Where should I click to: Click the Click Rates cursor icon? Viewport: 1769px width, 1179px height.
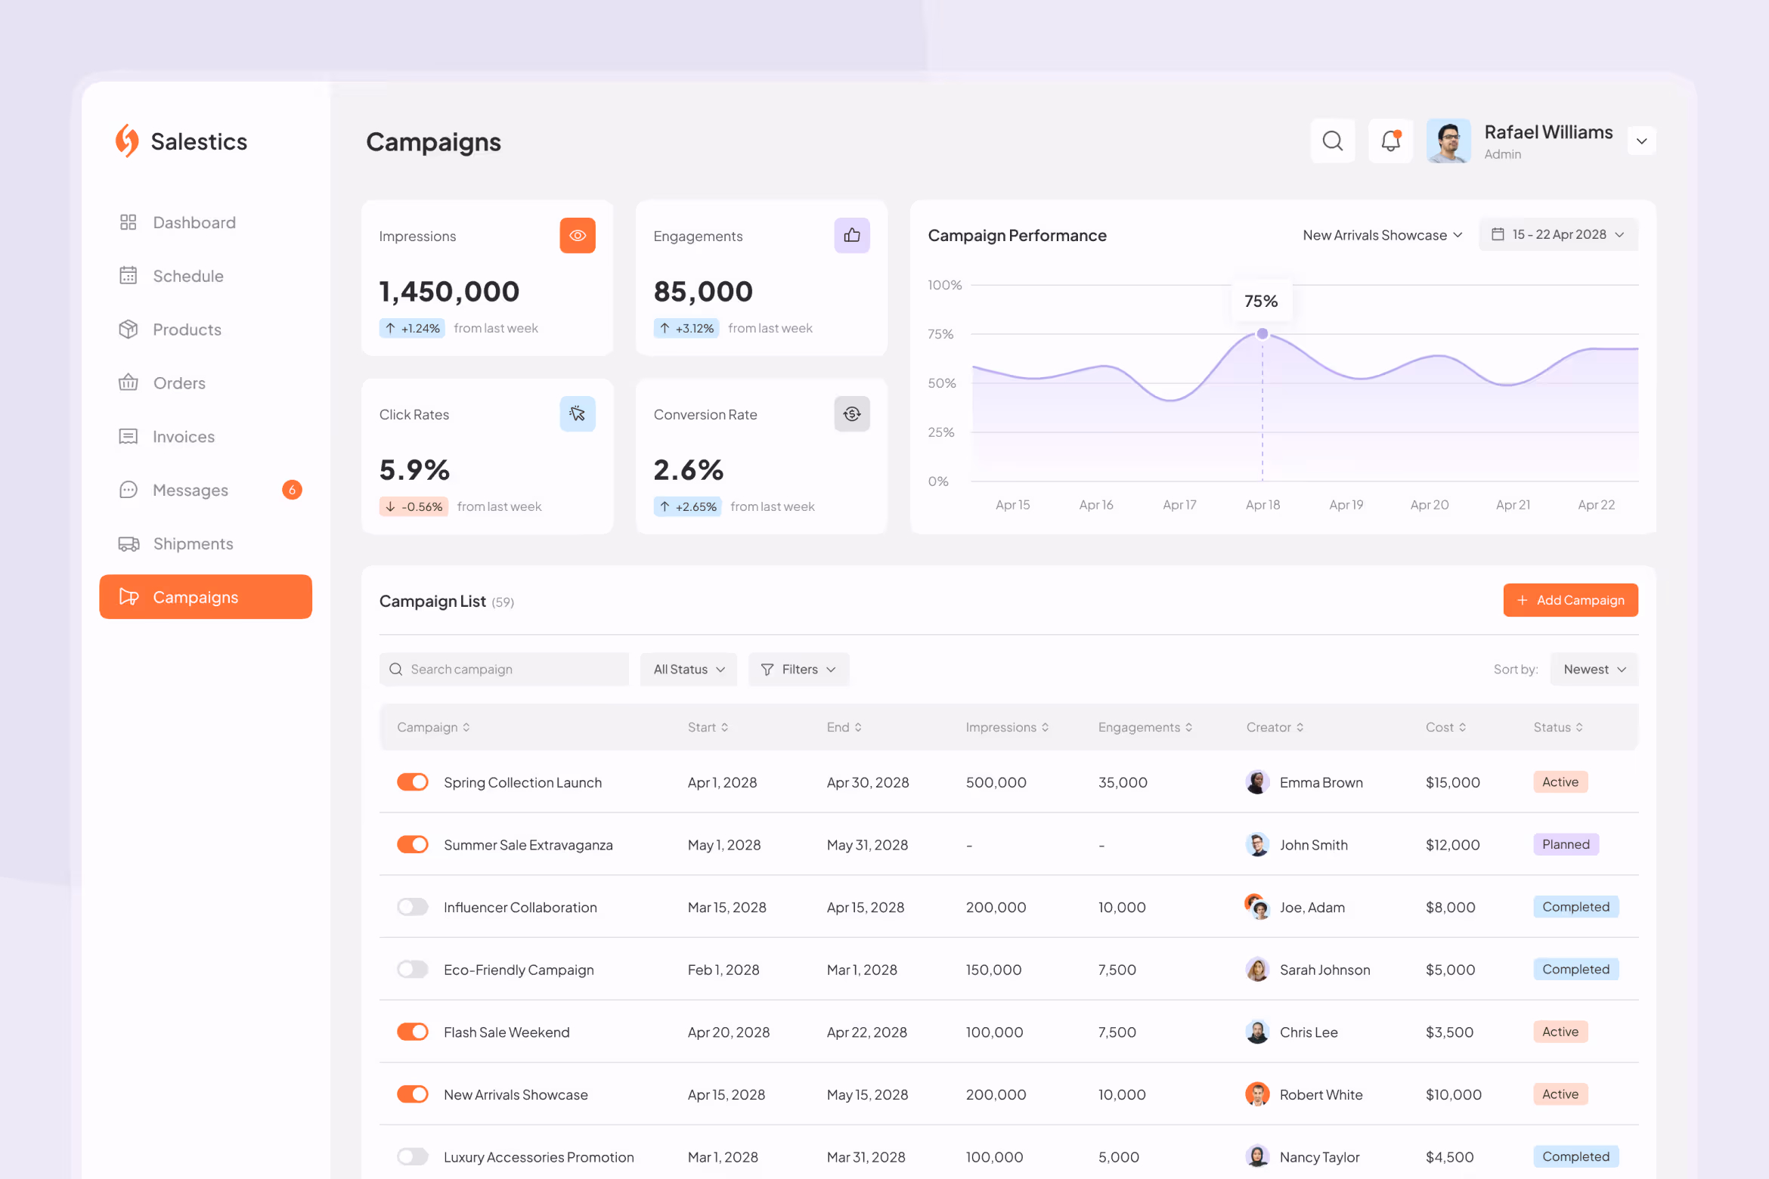click(578, 414)
